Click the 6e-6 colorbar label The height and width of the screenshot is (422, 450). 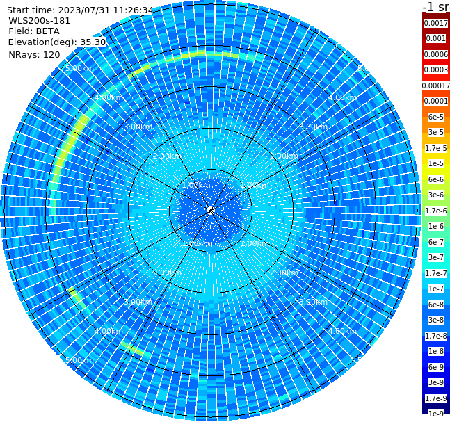[x=436, y=179]
